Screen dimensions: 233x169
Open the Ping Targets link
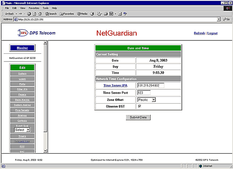click(x=22, y=110)
